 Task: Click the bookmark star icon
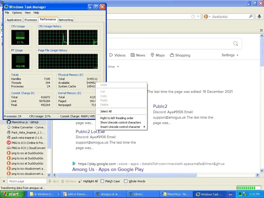193,16
